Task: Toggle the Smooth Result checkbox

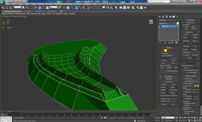Action: 183,79
